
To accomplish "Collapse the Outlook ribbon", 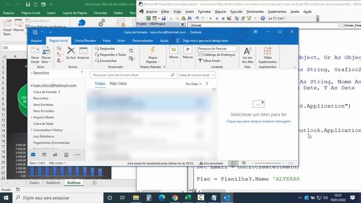I will coord(294,67).
